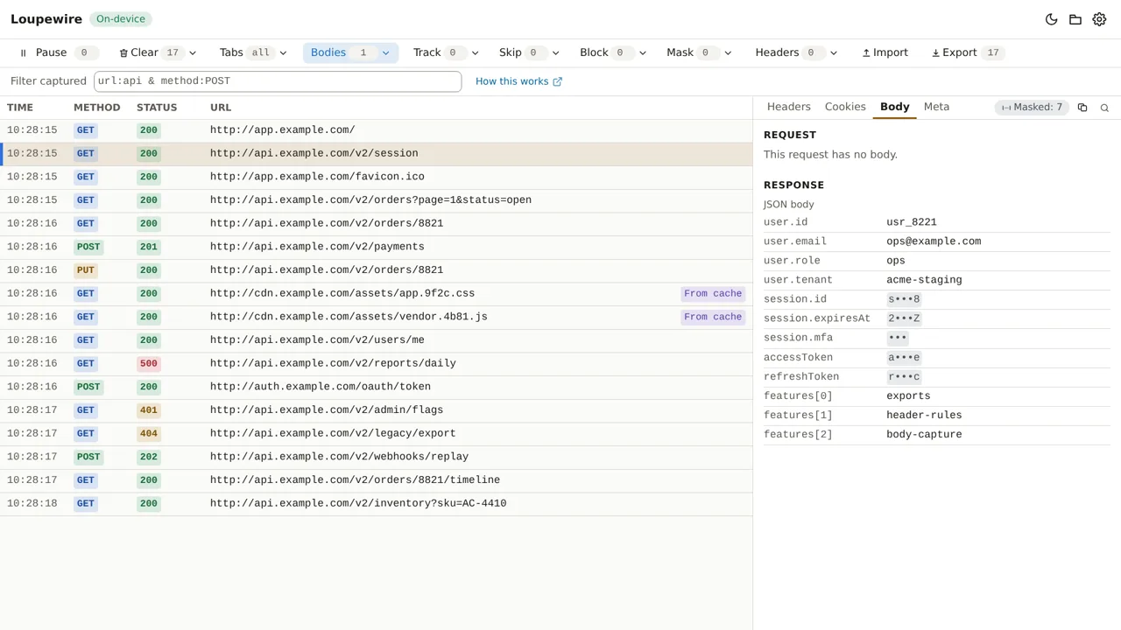1121x630 pixels.
Task: Expand the Tabs 'all' dropdown
Action: [283, 52]
